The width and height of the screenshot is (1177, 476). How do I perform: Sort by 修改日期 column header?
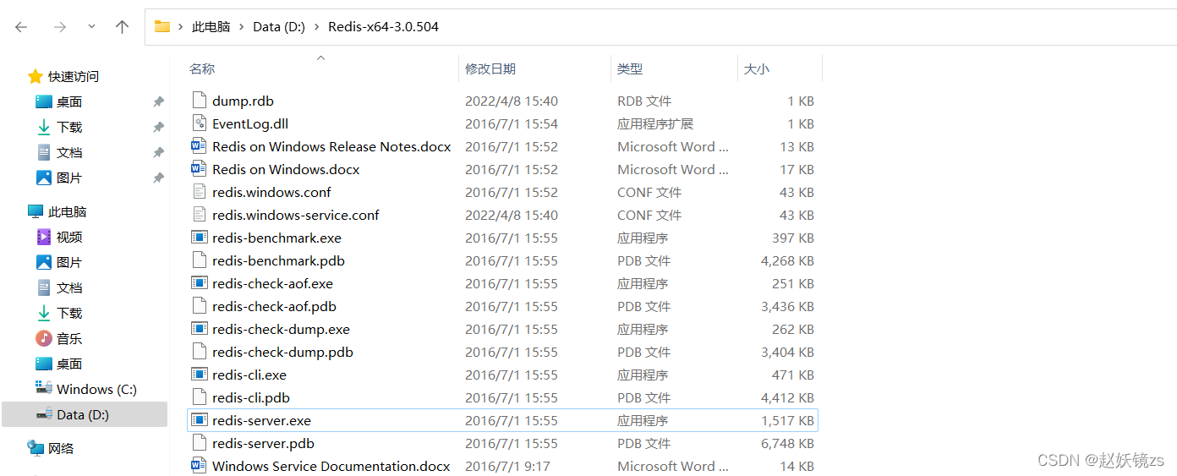pyautogui.click(x=490, y=68)
